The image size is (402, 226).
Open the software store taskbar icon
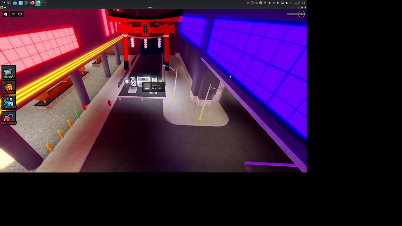click(15, 3)
